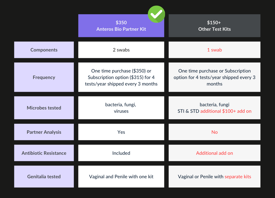The height and width of the screenshot is (198, 275).
Task: Click the Frequency row label
Action: [x=44, y=77]
